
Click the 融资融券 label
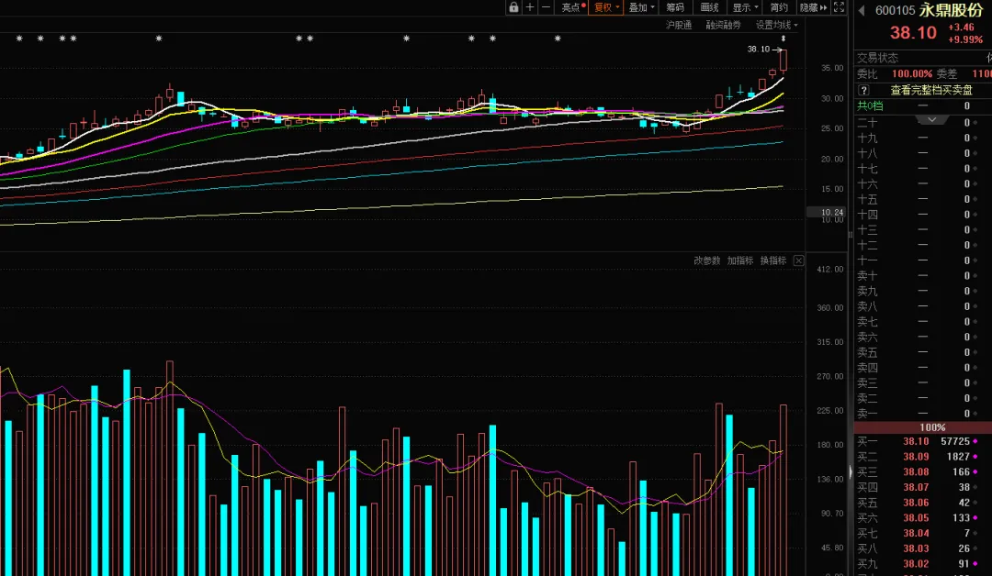(723, 26)
